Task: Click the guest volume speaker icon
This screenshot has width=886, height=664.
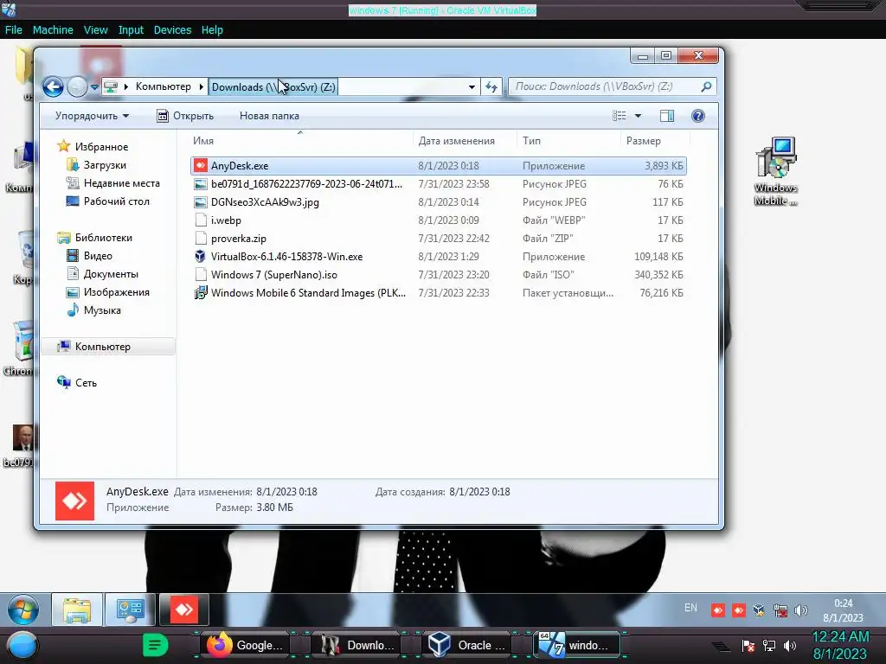Action: (x=800, y=610)
